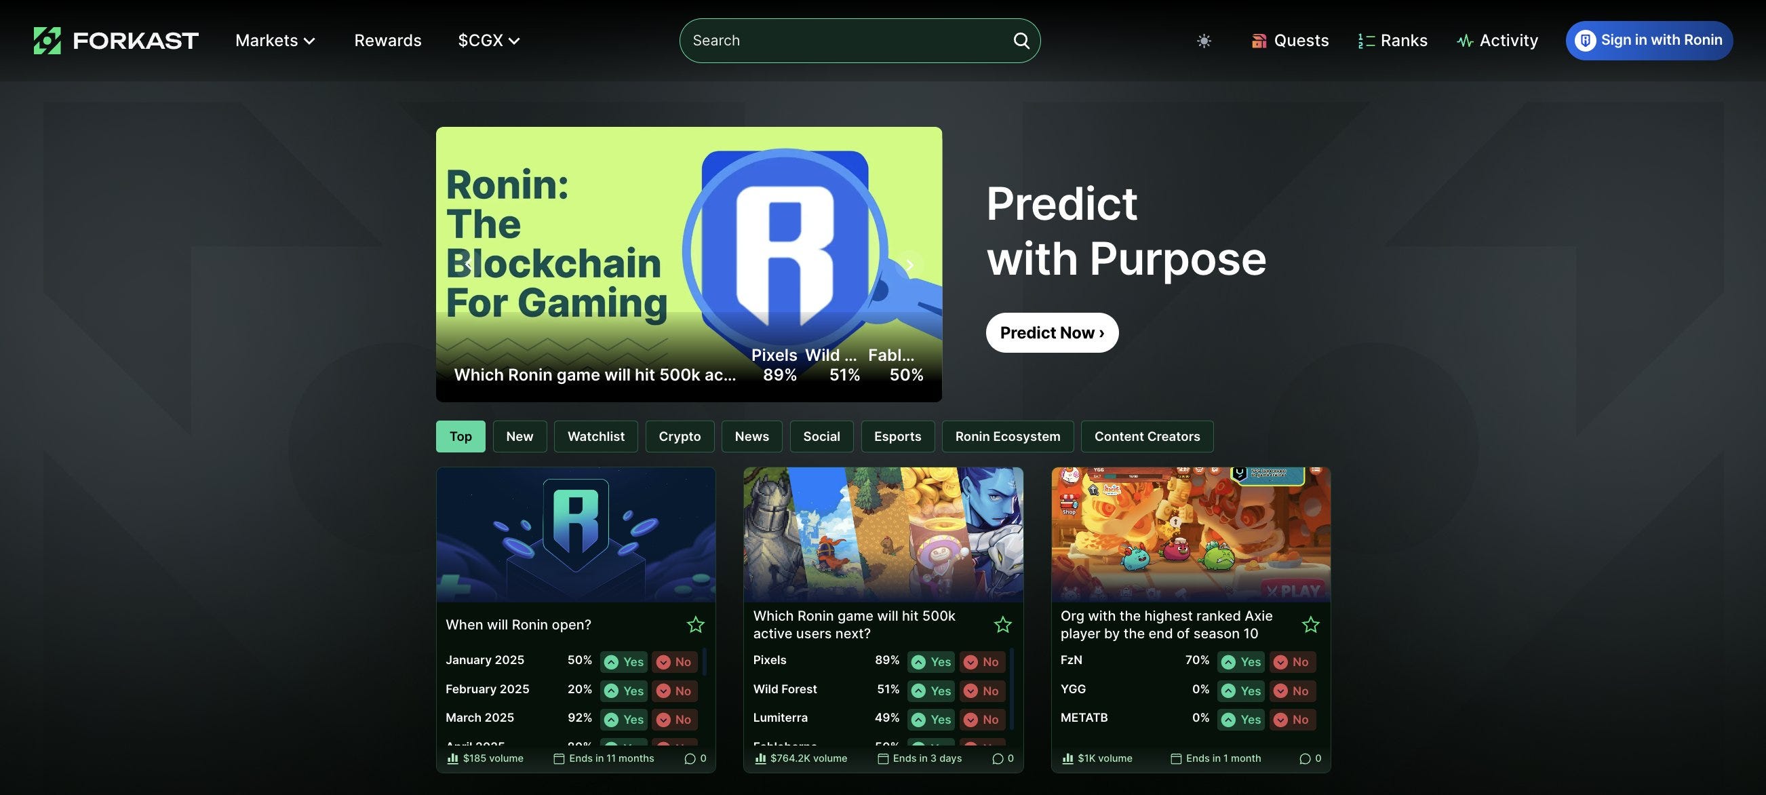Star the 'When will Ronin open?' market
1766x795 pixels.
pos(695,624)
